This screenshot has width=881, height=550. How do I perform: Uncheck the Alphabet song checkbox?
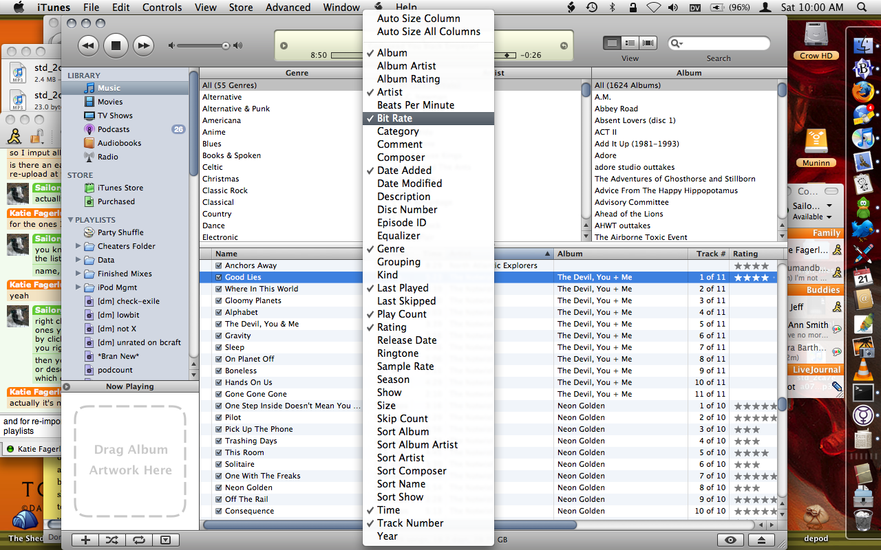(x=219, y=312)
